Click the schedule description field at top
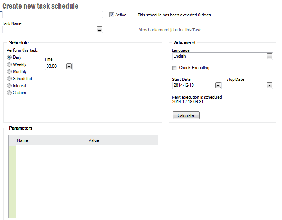Screen dimensions: 282x220 (52, 15)
